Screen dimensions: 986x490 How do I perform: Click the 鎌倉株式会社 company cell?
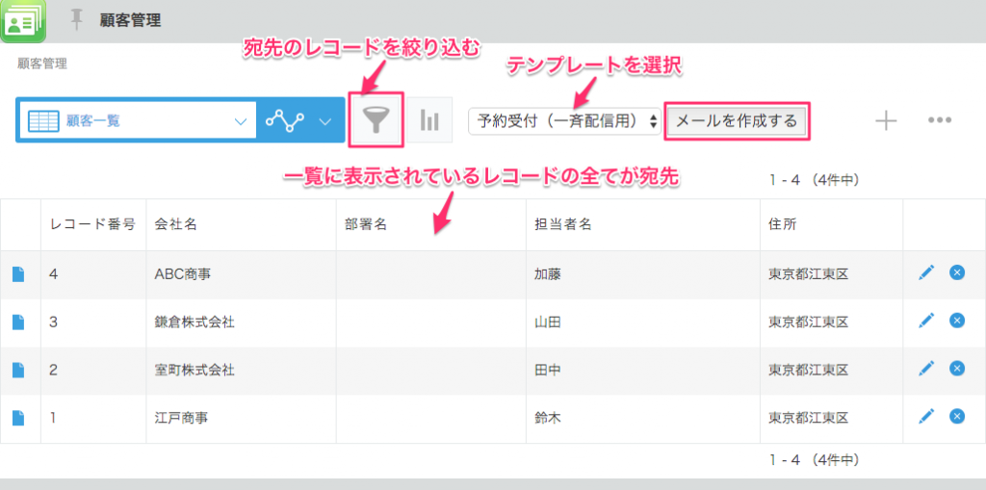pyautogui.click(x=241, y=322)
